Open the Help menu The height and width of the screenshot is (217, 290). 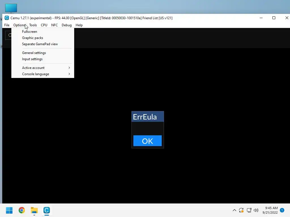(79, 25)
